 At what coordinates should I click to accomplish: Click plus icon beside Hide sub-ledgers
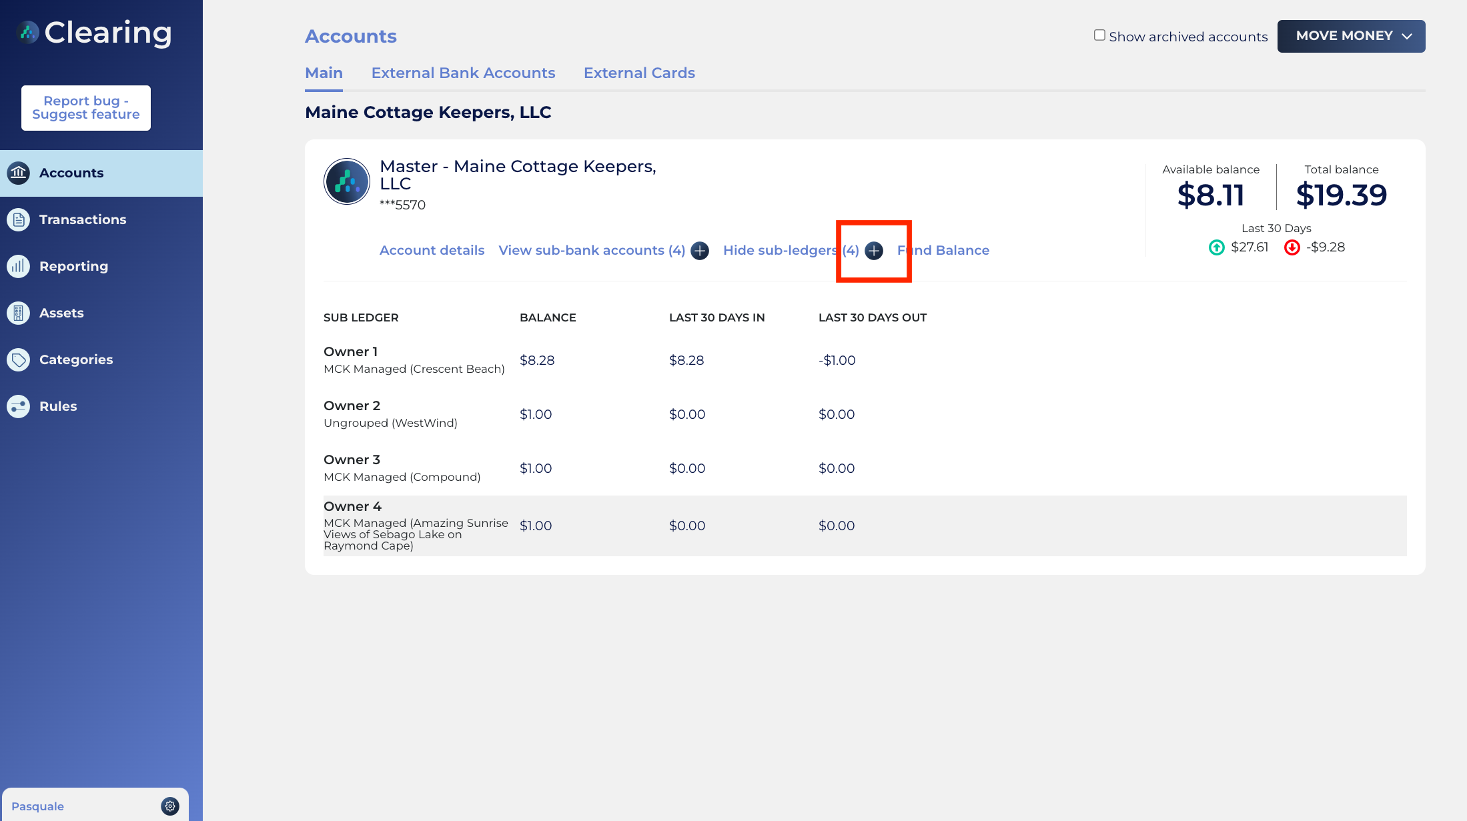[x=874, y=251]
